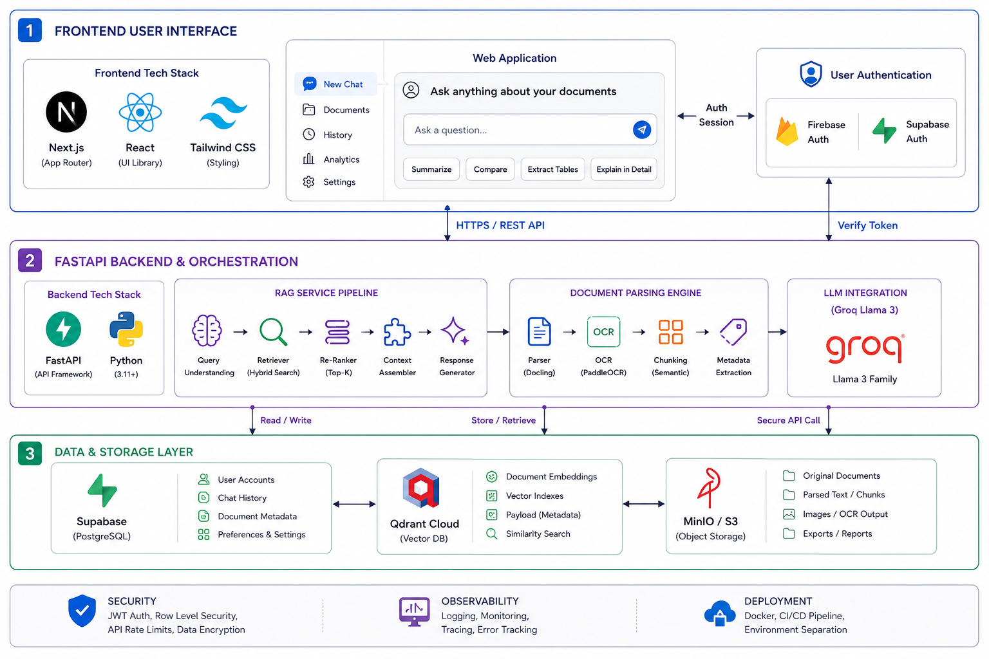Select the Qdrant Cloud logo
Image resolution: width=989 pixels, height=659 pixels.
(x=421, y=488)
